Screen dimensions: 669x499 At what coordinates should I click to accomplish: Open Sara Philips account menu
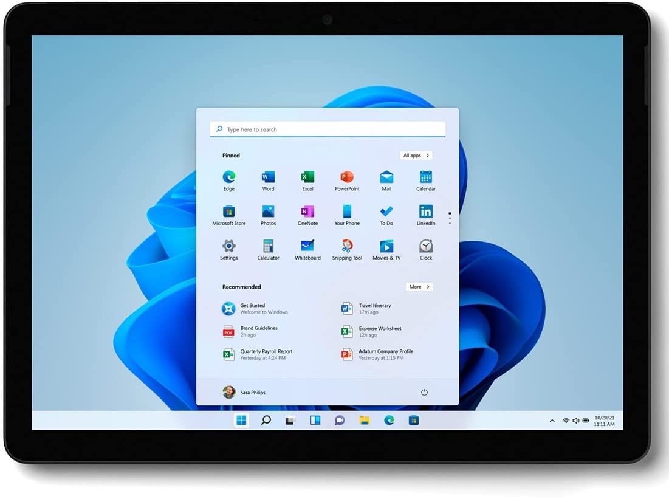pyautogui.click(x=244, y=392)
